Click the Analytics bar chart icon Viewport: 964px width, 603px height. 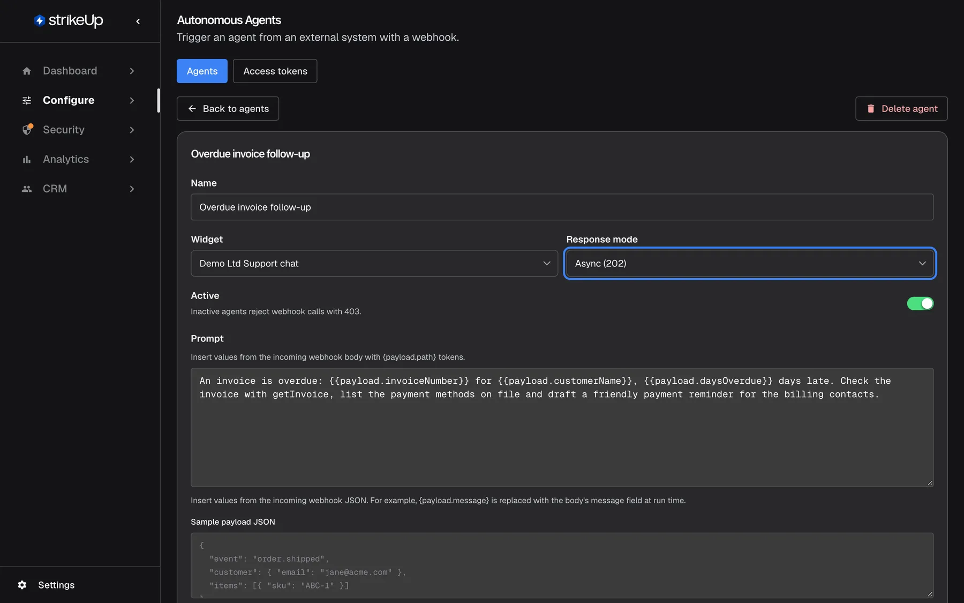tap(27, 159)
